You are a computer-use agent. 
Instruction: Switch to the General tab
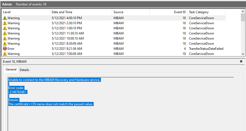click(11, 69)
